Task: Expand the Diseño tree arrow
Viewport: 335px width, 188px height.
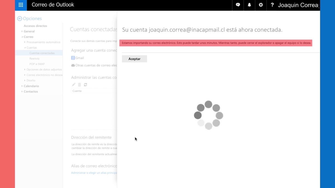Action: tap(25, 80)
